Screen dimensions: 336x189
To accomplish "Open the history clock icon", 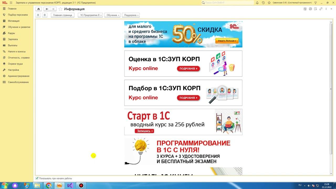I will [x=263, y=3].
